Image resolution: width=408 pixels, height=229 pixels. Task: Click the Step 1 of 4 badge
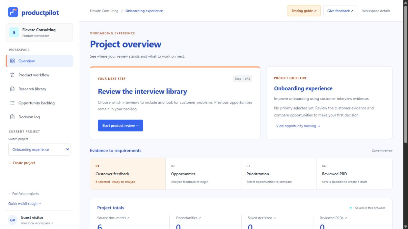coord(243,79)
